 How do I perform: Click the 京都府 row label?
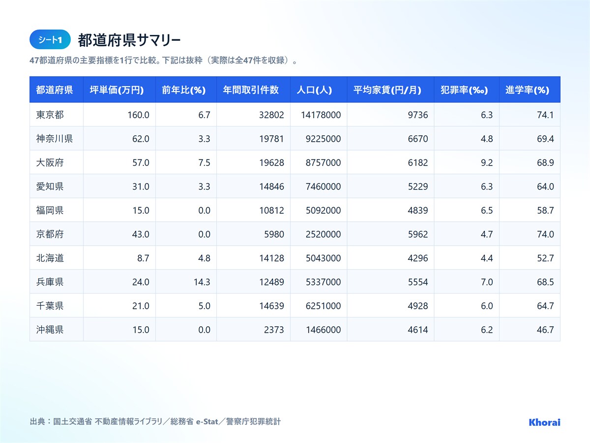[50, 234]
